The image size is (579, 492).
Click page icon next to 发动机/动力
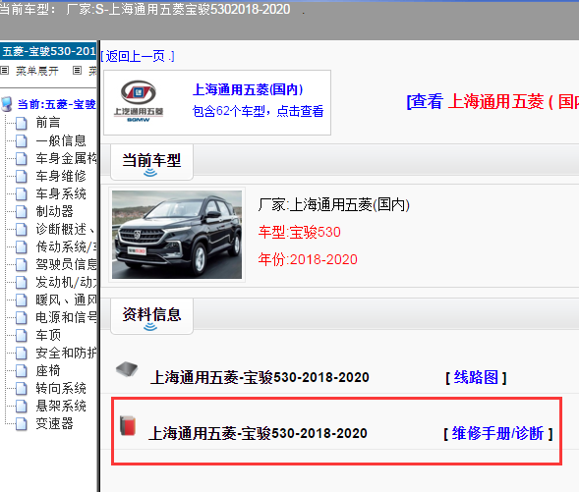pos(22,282)
